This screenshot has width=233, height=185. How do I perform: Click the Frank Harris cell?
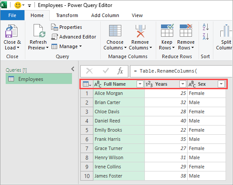coord(119,139)
